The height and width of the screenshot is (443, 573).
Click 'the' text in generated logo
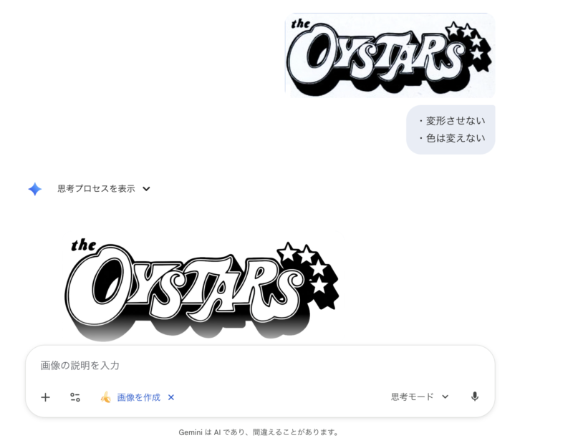(x=83, y=245)
